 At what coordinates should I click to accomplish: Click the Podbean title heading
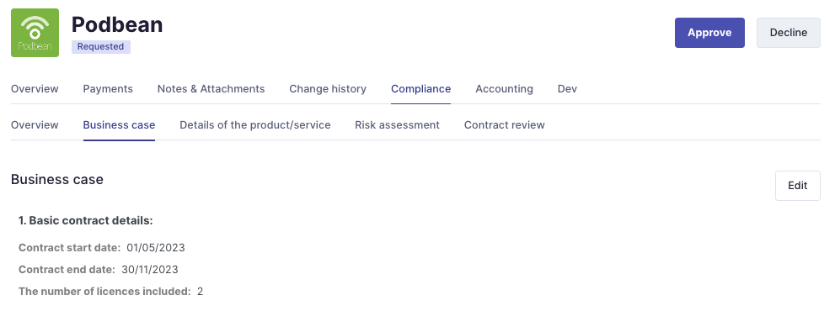[117, 24]
